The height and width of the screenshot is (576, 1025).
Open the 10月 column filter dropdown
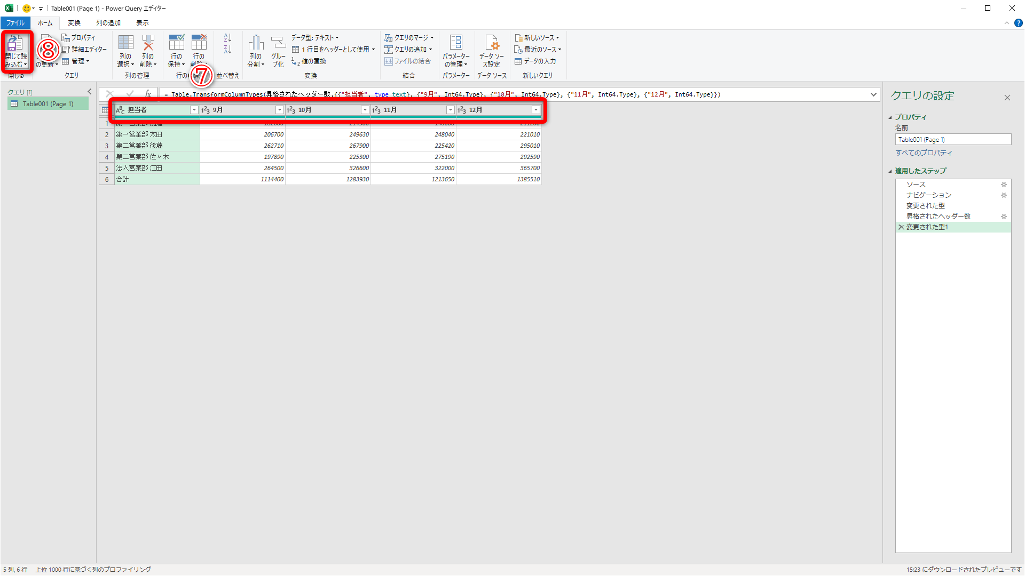point(365,110)
